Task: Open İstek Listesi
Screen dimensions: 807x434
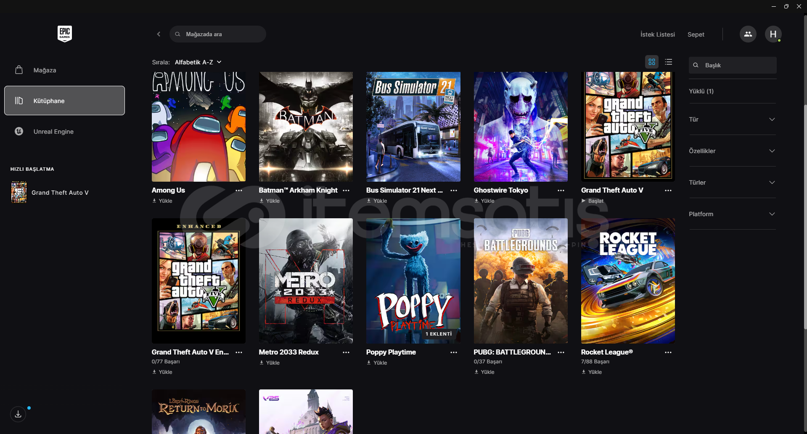Action: pos(657,34)
